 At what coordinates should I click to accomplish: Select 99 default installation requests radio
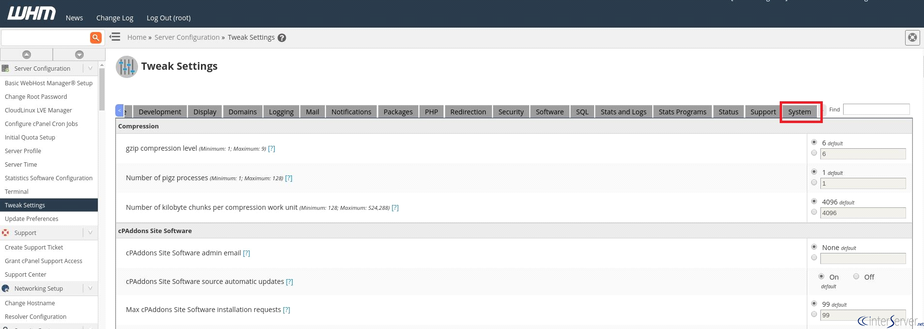814,303
